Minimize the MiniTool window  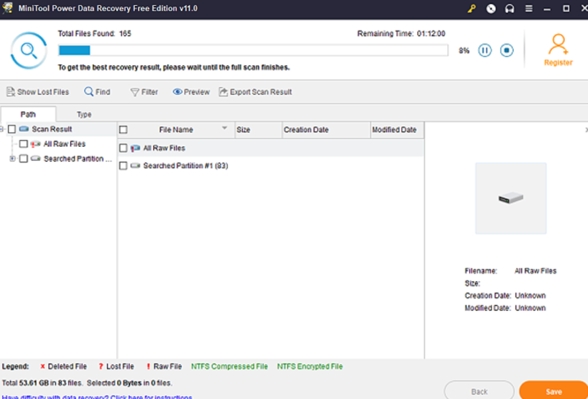548,8
